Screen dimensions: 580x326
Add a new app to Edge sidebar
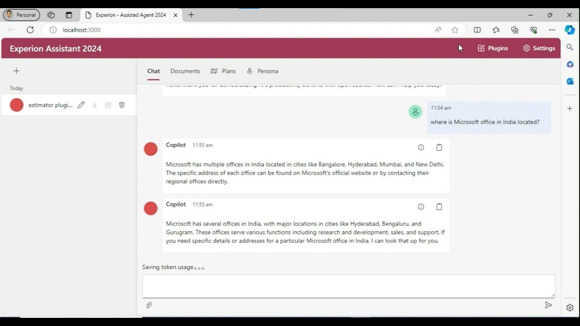570,109
